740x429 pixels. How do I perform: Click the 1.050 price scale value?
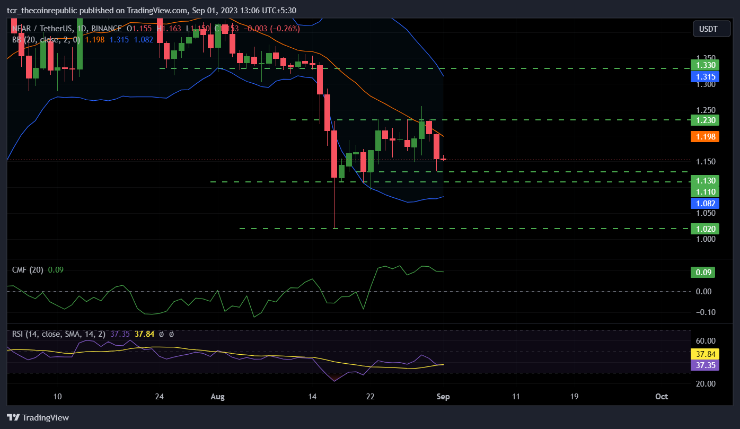pyautogui.click(x=706, y=213)
